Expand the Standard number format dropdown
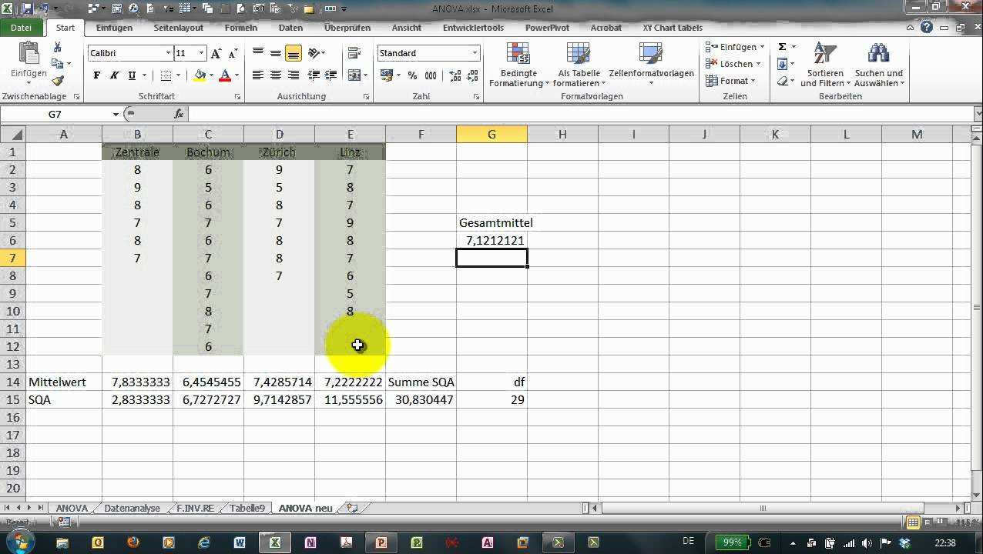Viewport: 983px width, 554px height. click(475, 53)
